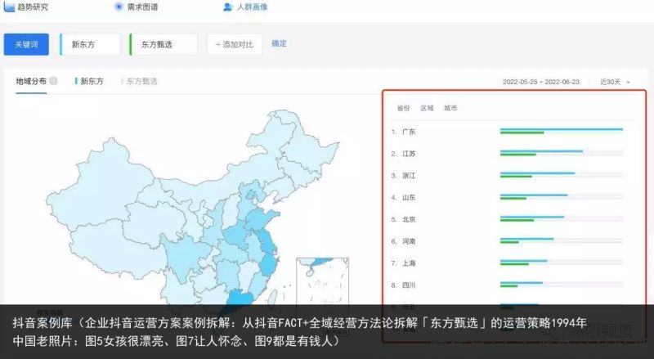Toggle the 新东方 legend series
This screenshot has width=654, height=359.
click(x=89, y=82)
